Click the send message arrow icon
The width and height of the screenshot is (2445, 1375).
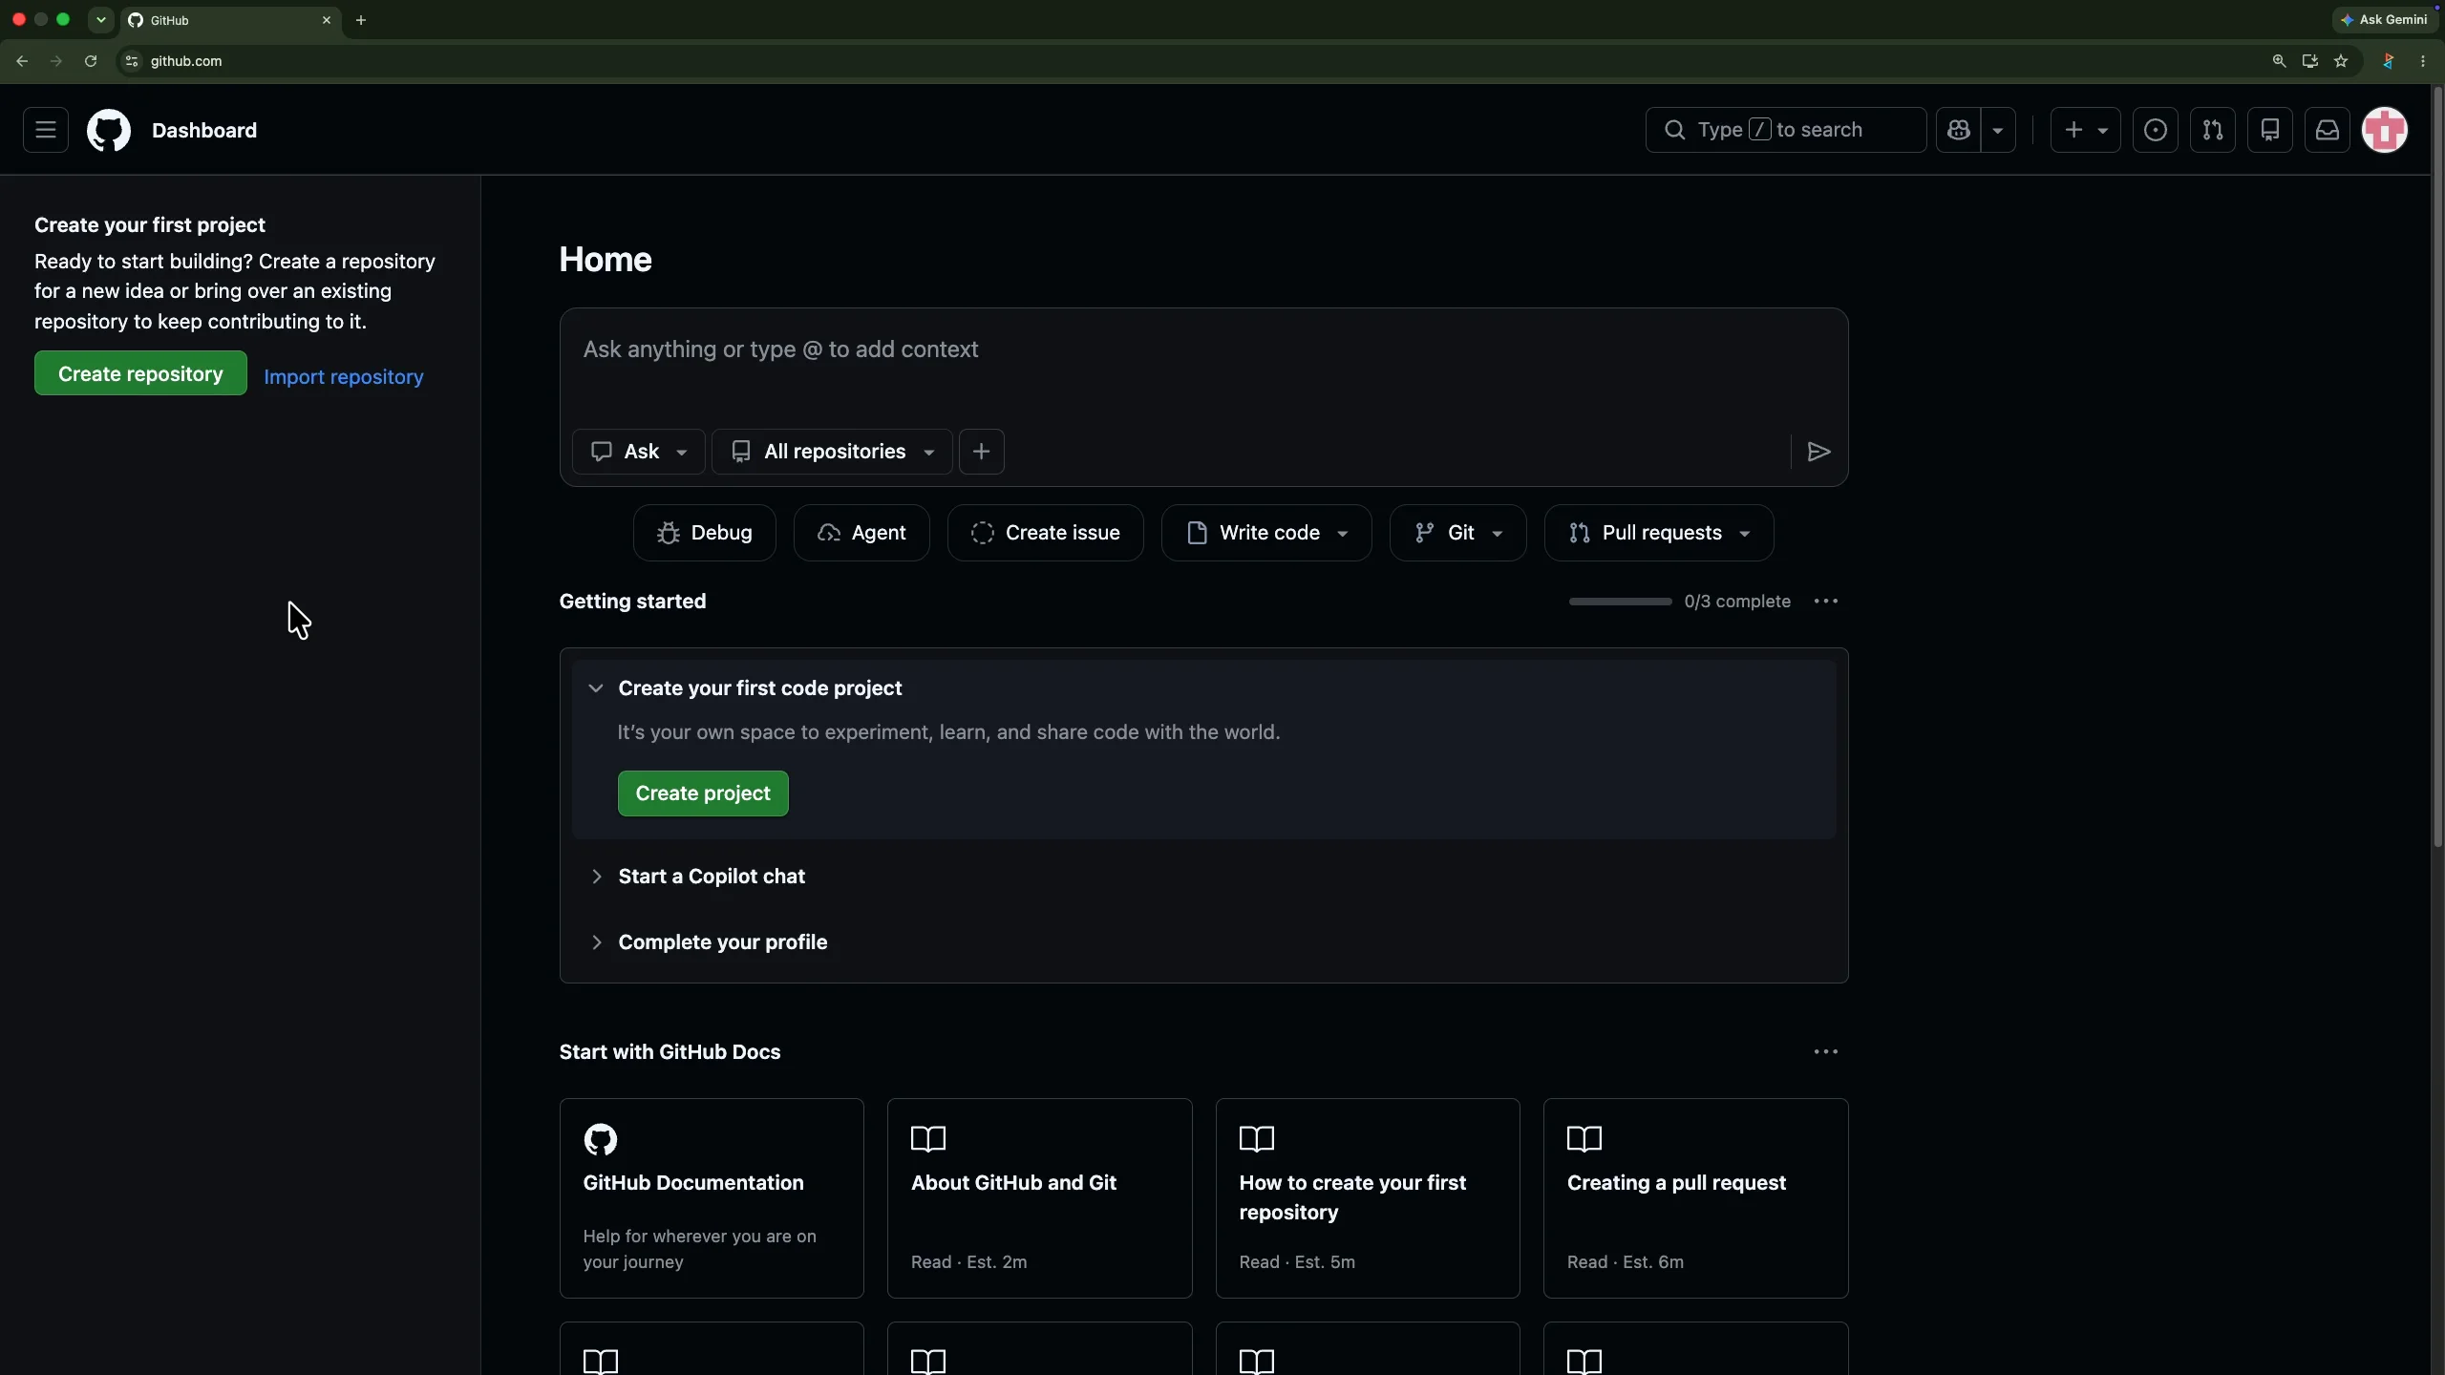[x=1818, y=452]
